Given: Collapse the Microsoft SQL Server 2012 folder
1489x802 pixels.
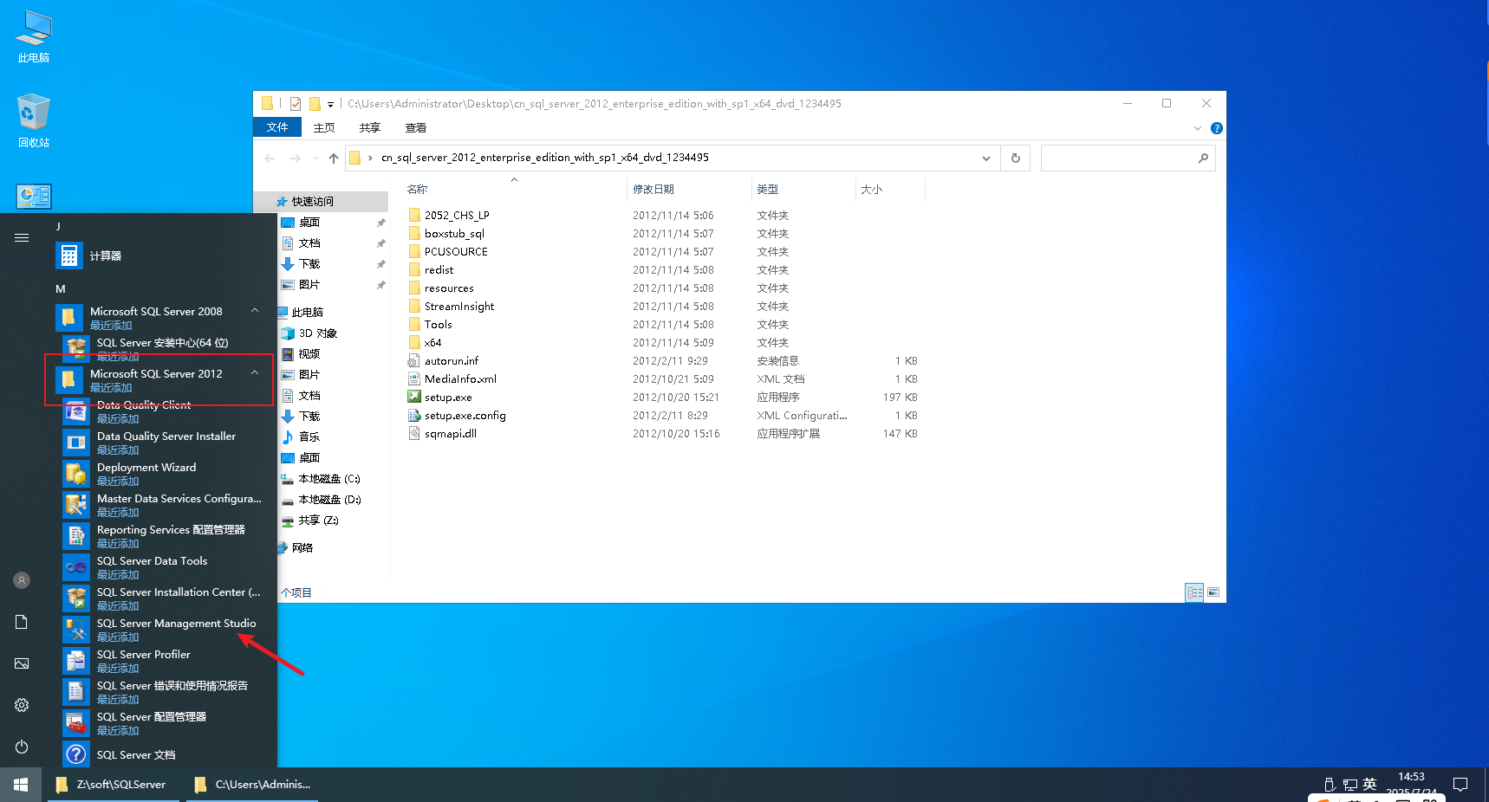Looking at the screenshot, I should point(255,373).
